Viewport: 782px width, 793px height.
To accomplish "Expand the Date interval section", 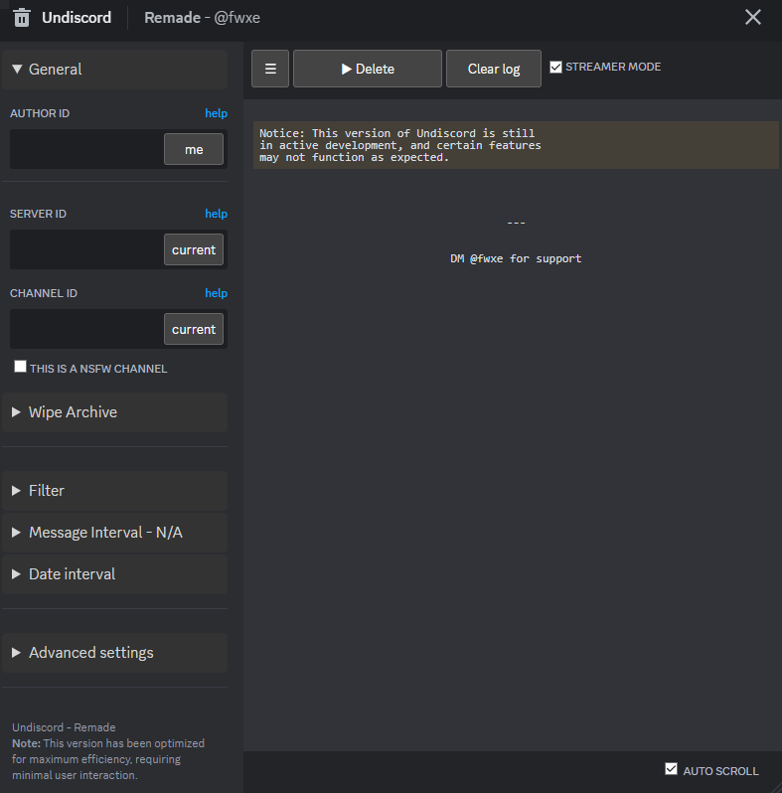I will click(x=115, y=574).
